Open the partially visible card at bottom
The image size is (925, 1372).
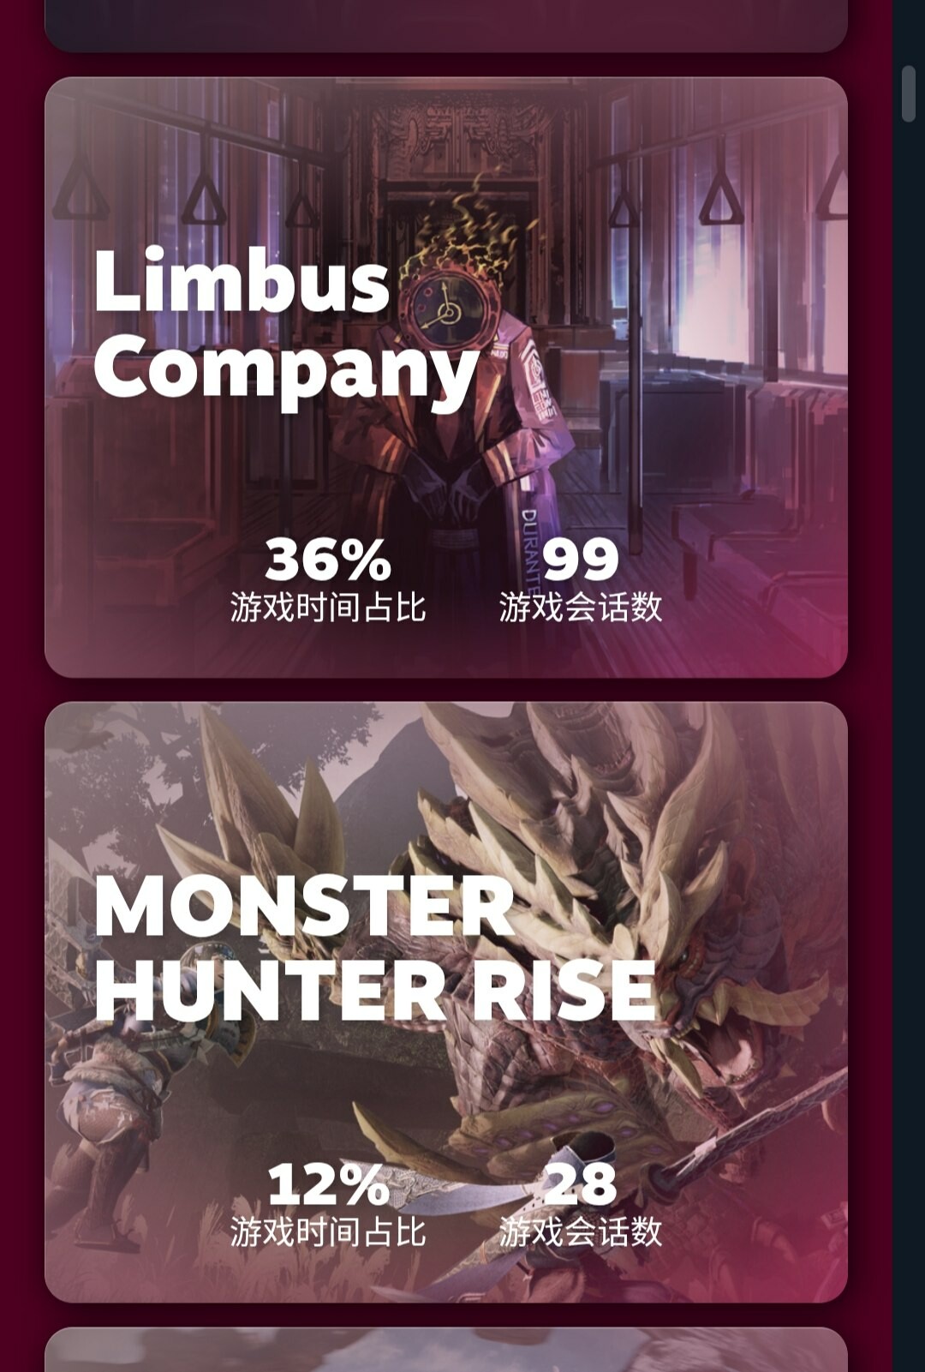(446, 1350)
